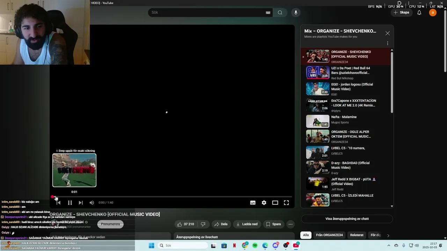Open tray volume speaker icon

coord(417,245)
